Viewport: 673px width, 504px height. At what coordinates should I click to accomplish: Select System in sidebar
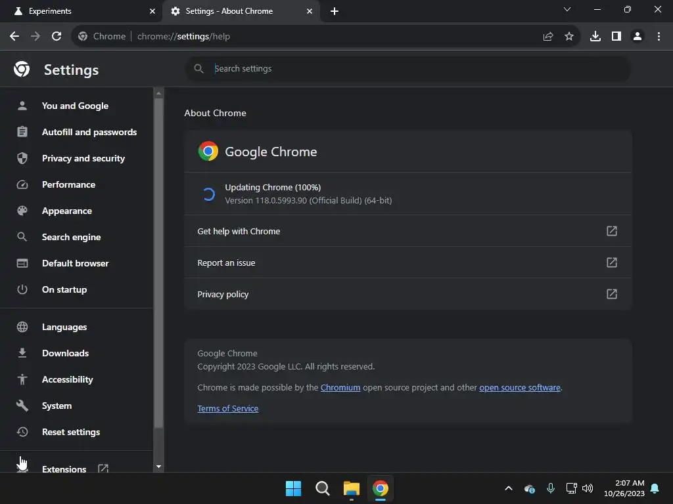coord(75,406)
